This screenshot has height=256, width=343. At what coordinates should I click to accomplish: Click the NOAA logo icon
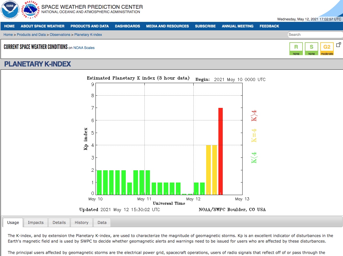[10, 10]
